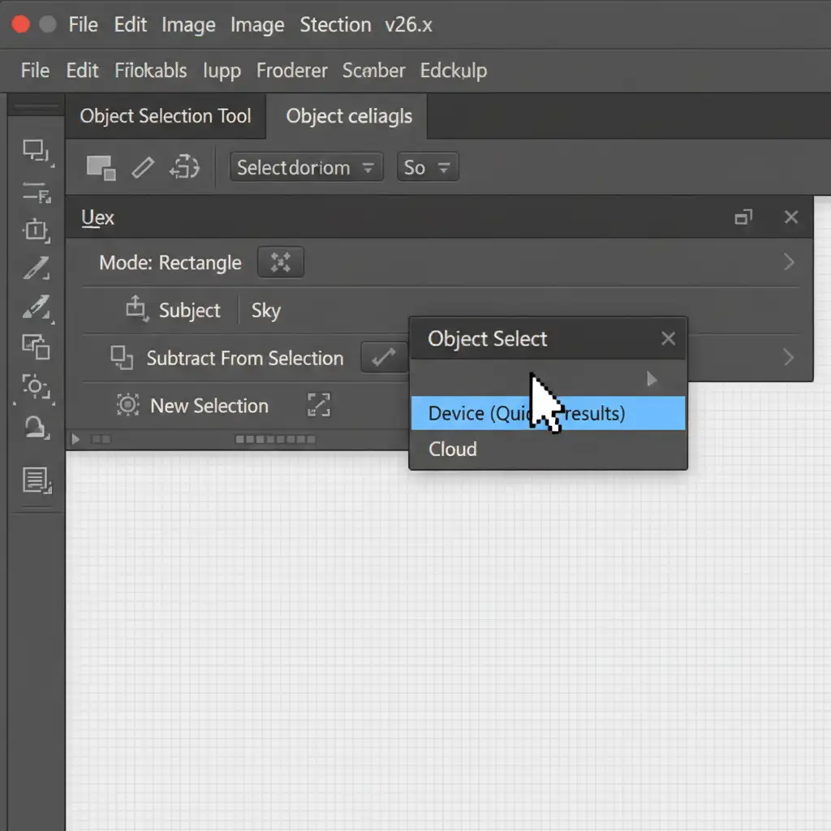Close the Object Select popup
This screenshot has height=831, width=831.
(668, 338)
